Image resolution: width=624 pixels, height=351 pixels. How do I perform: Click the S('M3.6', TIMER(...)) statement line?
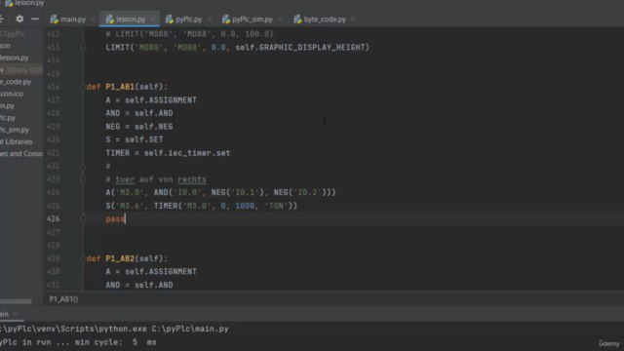click(x=202, y=206)
